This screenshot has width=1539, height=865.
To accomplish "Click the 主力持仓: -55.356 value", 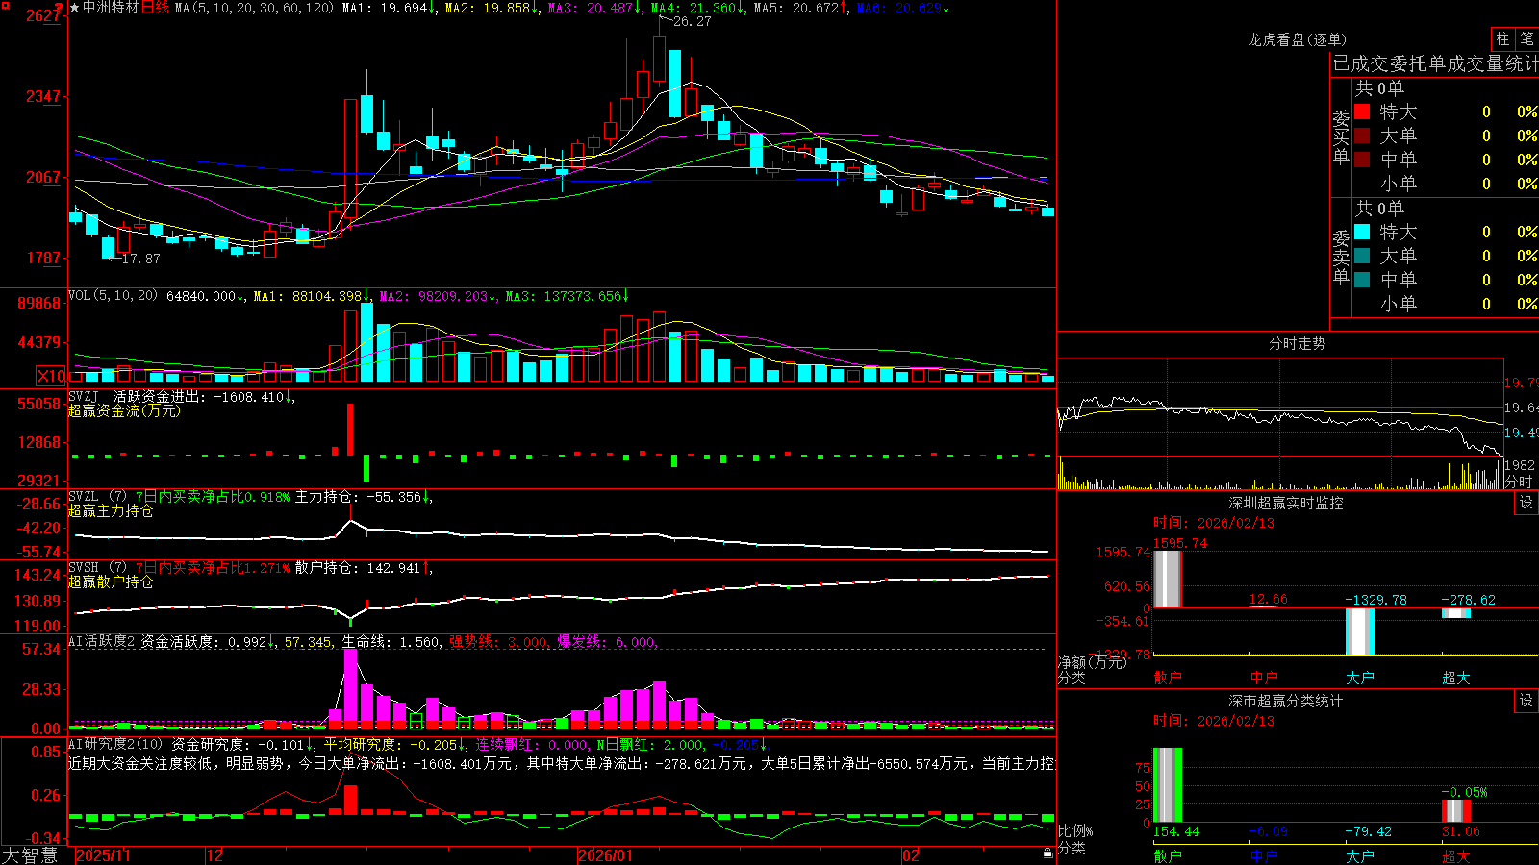I will pos(364,496).
